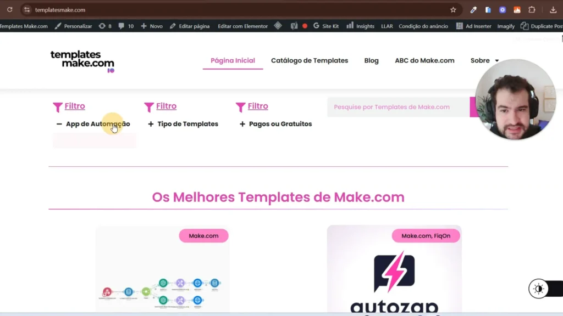Reload the page with the browser refresh icon
563x316 pixels.
[x=10, y=10]
